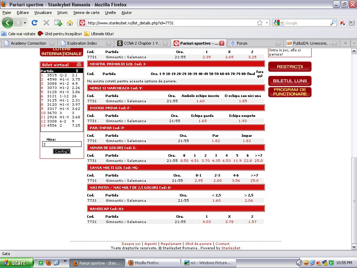357x268 pixels.
Task: Click the Miza stake input field
Action: coord(62,144)
